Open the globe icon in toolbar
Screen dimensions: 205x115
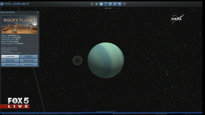tap(96, 4)
